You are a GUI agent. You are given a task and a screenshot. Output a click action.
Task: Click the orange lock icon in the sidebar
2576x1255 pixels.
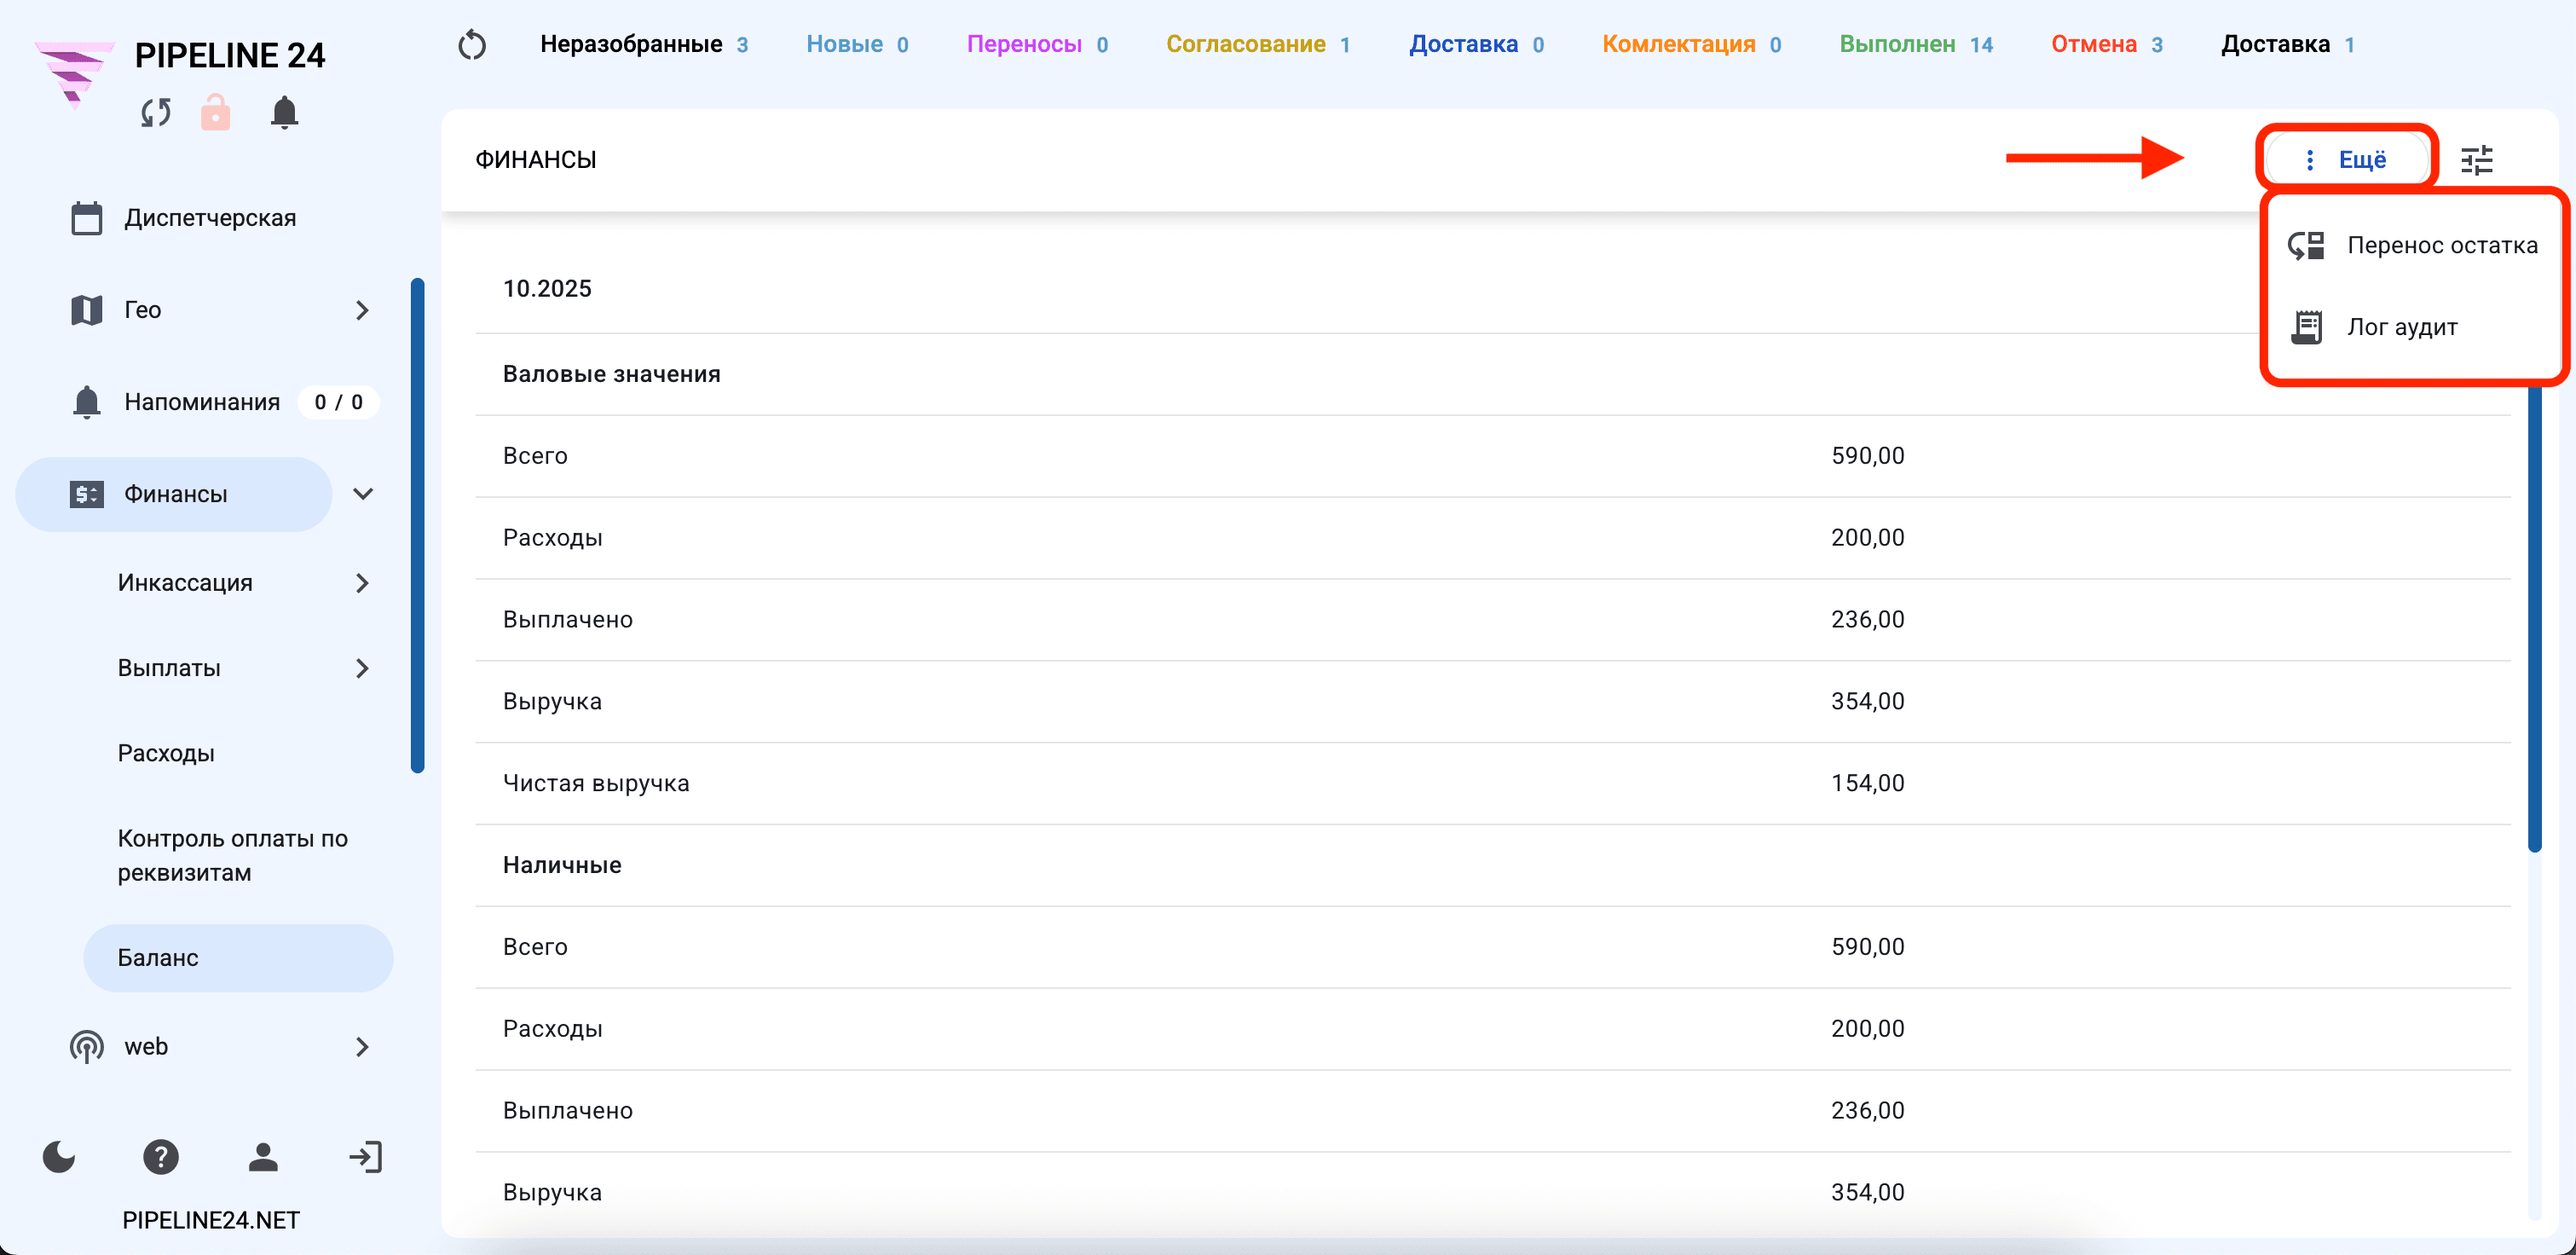[215, 112]
